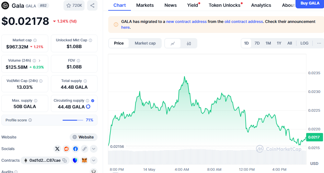
Task: Click the blue shield wallet icon
Action: point(75,160)
